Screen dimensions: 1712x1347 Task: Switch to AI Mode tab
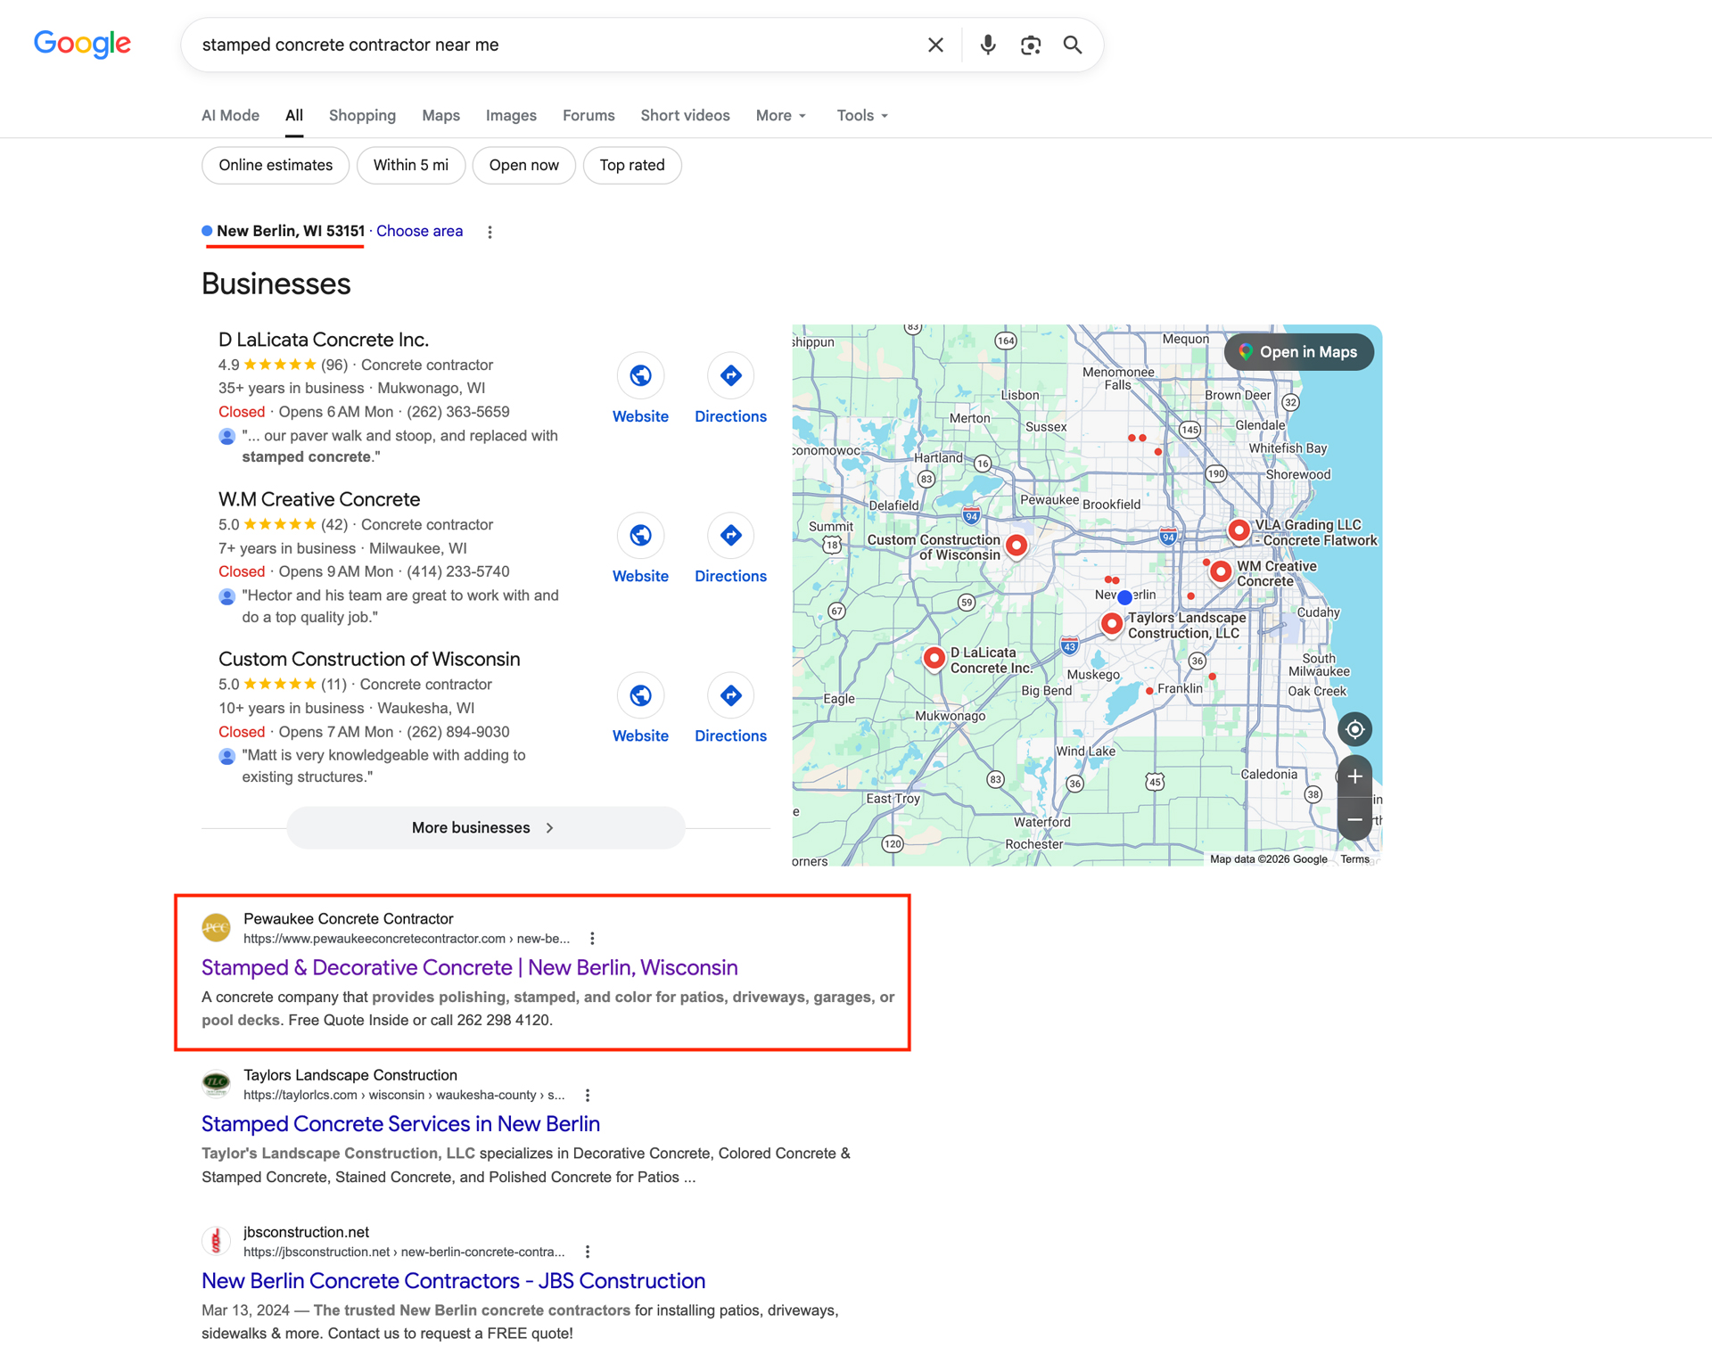click(x=230, y=116)
